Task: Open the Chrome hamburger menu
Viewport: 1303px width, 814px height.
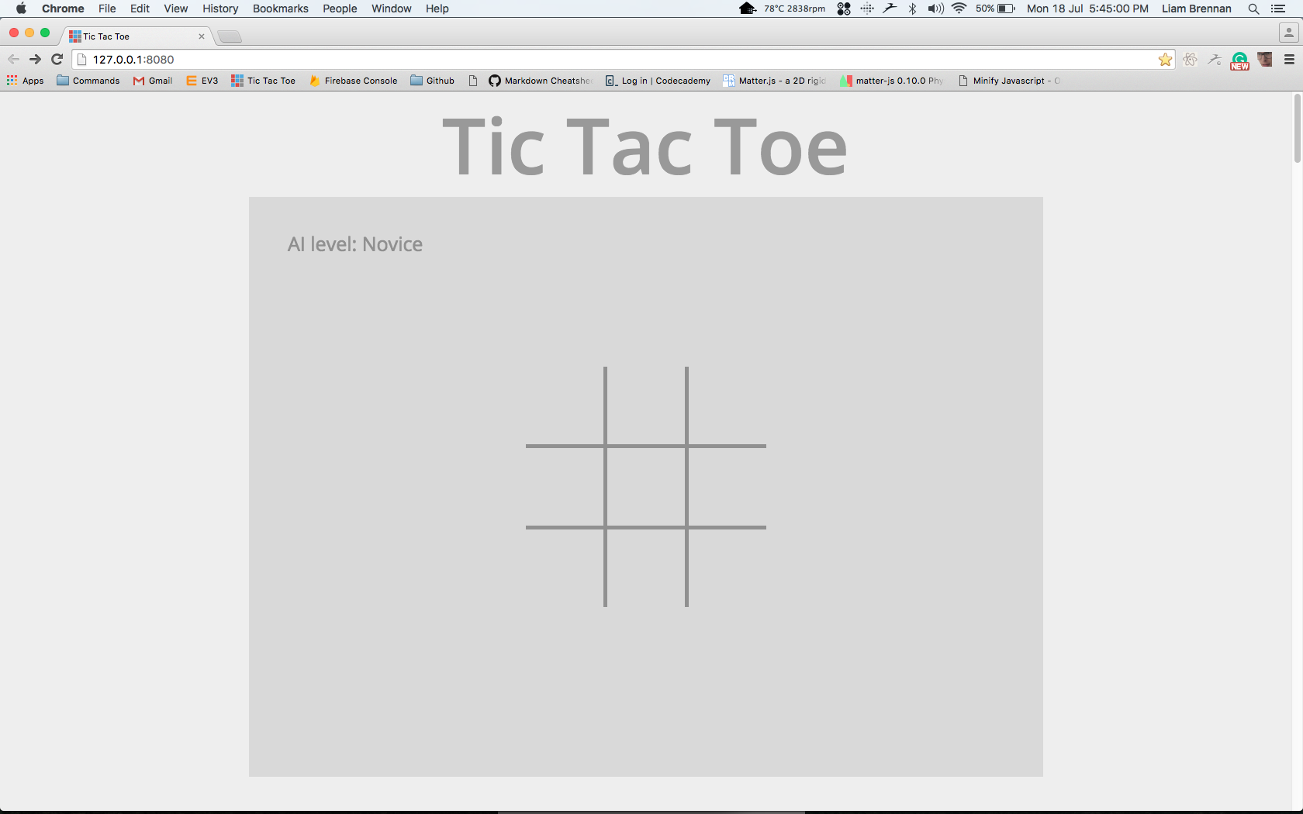Action: 1289,60
